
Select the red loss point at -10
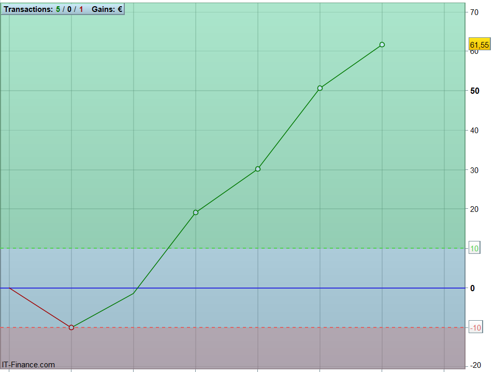pos(71,327)
